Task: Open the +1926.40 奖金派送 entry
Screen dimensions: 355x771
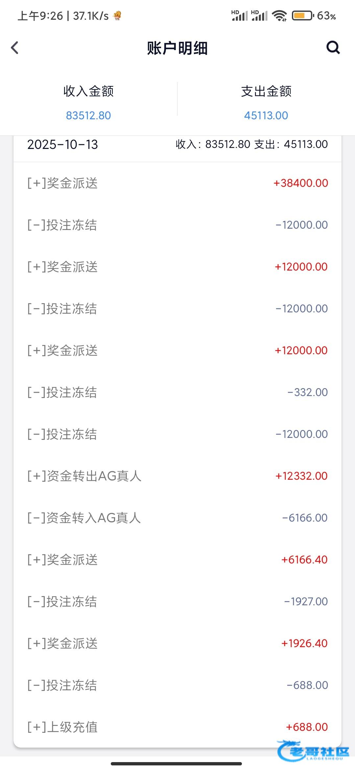Action: 177,643
